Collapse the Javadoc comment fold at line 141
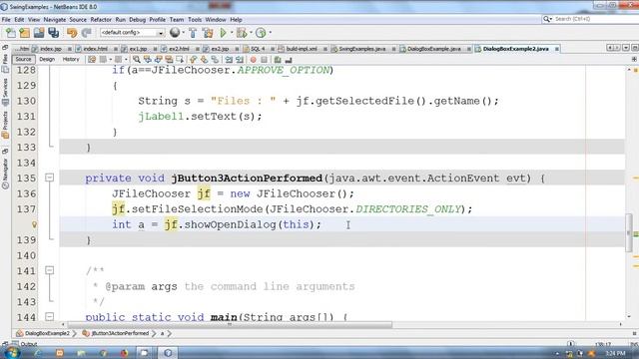This screenshot has height=359, width=639. click(x=49, y=270)
